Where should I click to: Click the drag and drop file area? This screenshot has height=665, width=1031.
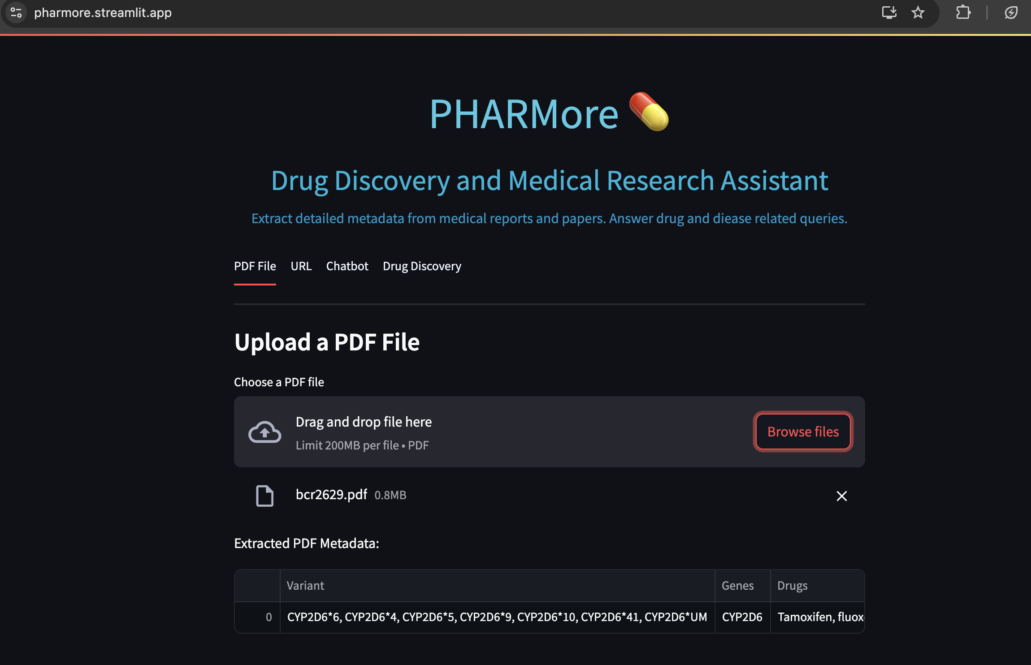[493, 432]
